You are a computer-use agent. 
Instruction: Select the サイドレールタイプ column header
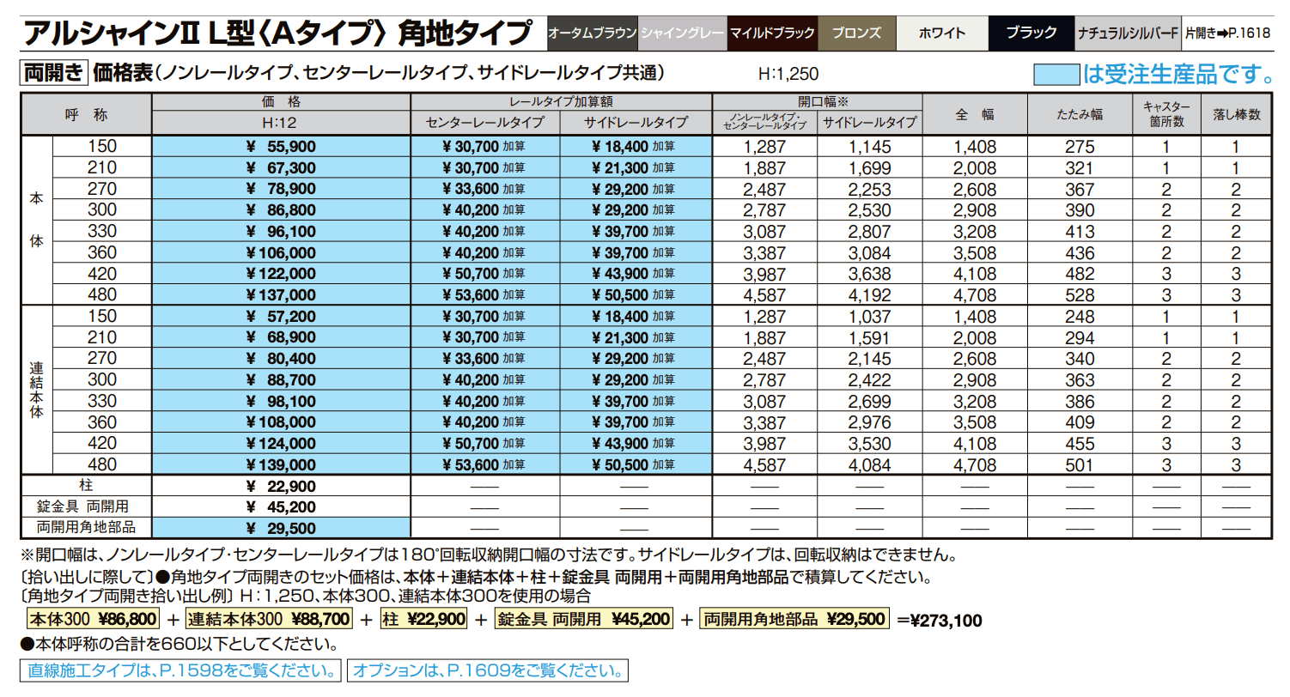click(637, 119)
